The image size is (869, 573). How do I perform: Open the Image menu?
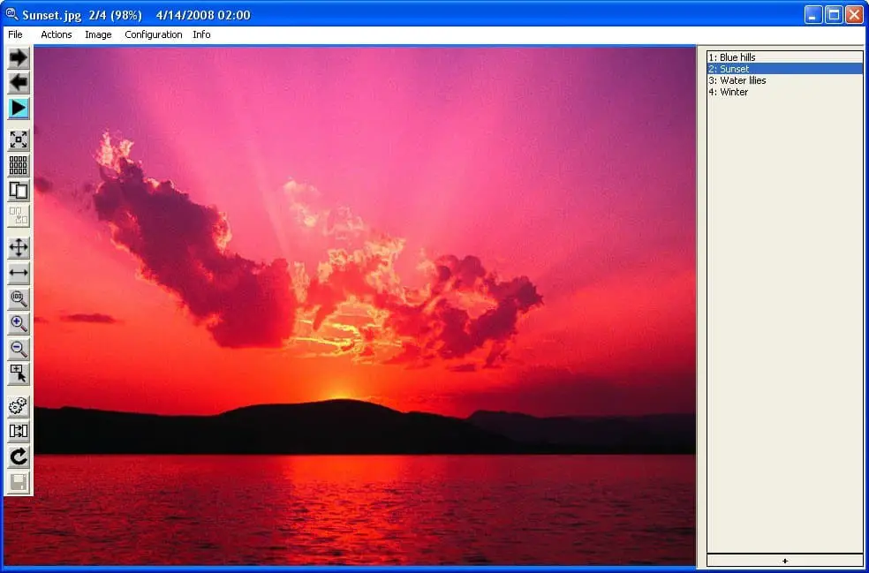(98, 34)
